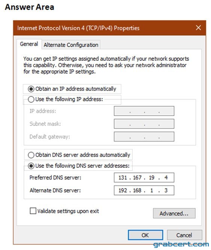The image size is (211, 250).
Task: Select first octet 131 of Preferred DNS
Action: (123, 178)
